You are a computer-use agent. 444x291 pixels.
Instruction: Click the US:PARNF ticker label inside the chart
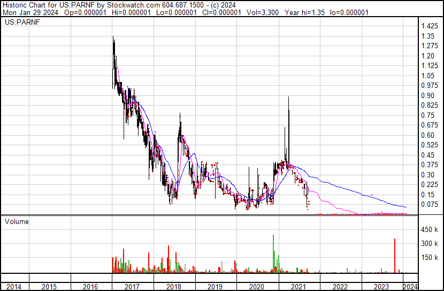tap(21, 24)
